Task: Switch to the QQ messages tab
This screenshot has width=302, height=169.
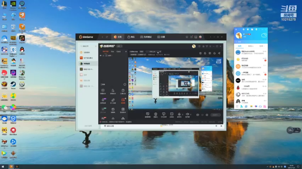Action: tap(239, 46)
